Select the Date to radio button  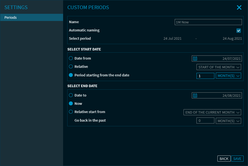[71, 95]
